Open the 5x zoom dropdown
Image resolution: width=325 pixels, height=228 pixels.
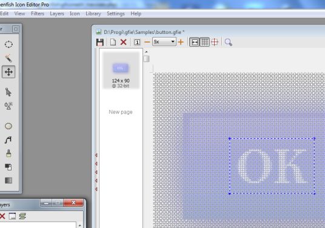[164, 42]
